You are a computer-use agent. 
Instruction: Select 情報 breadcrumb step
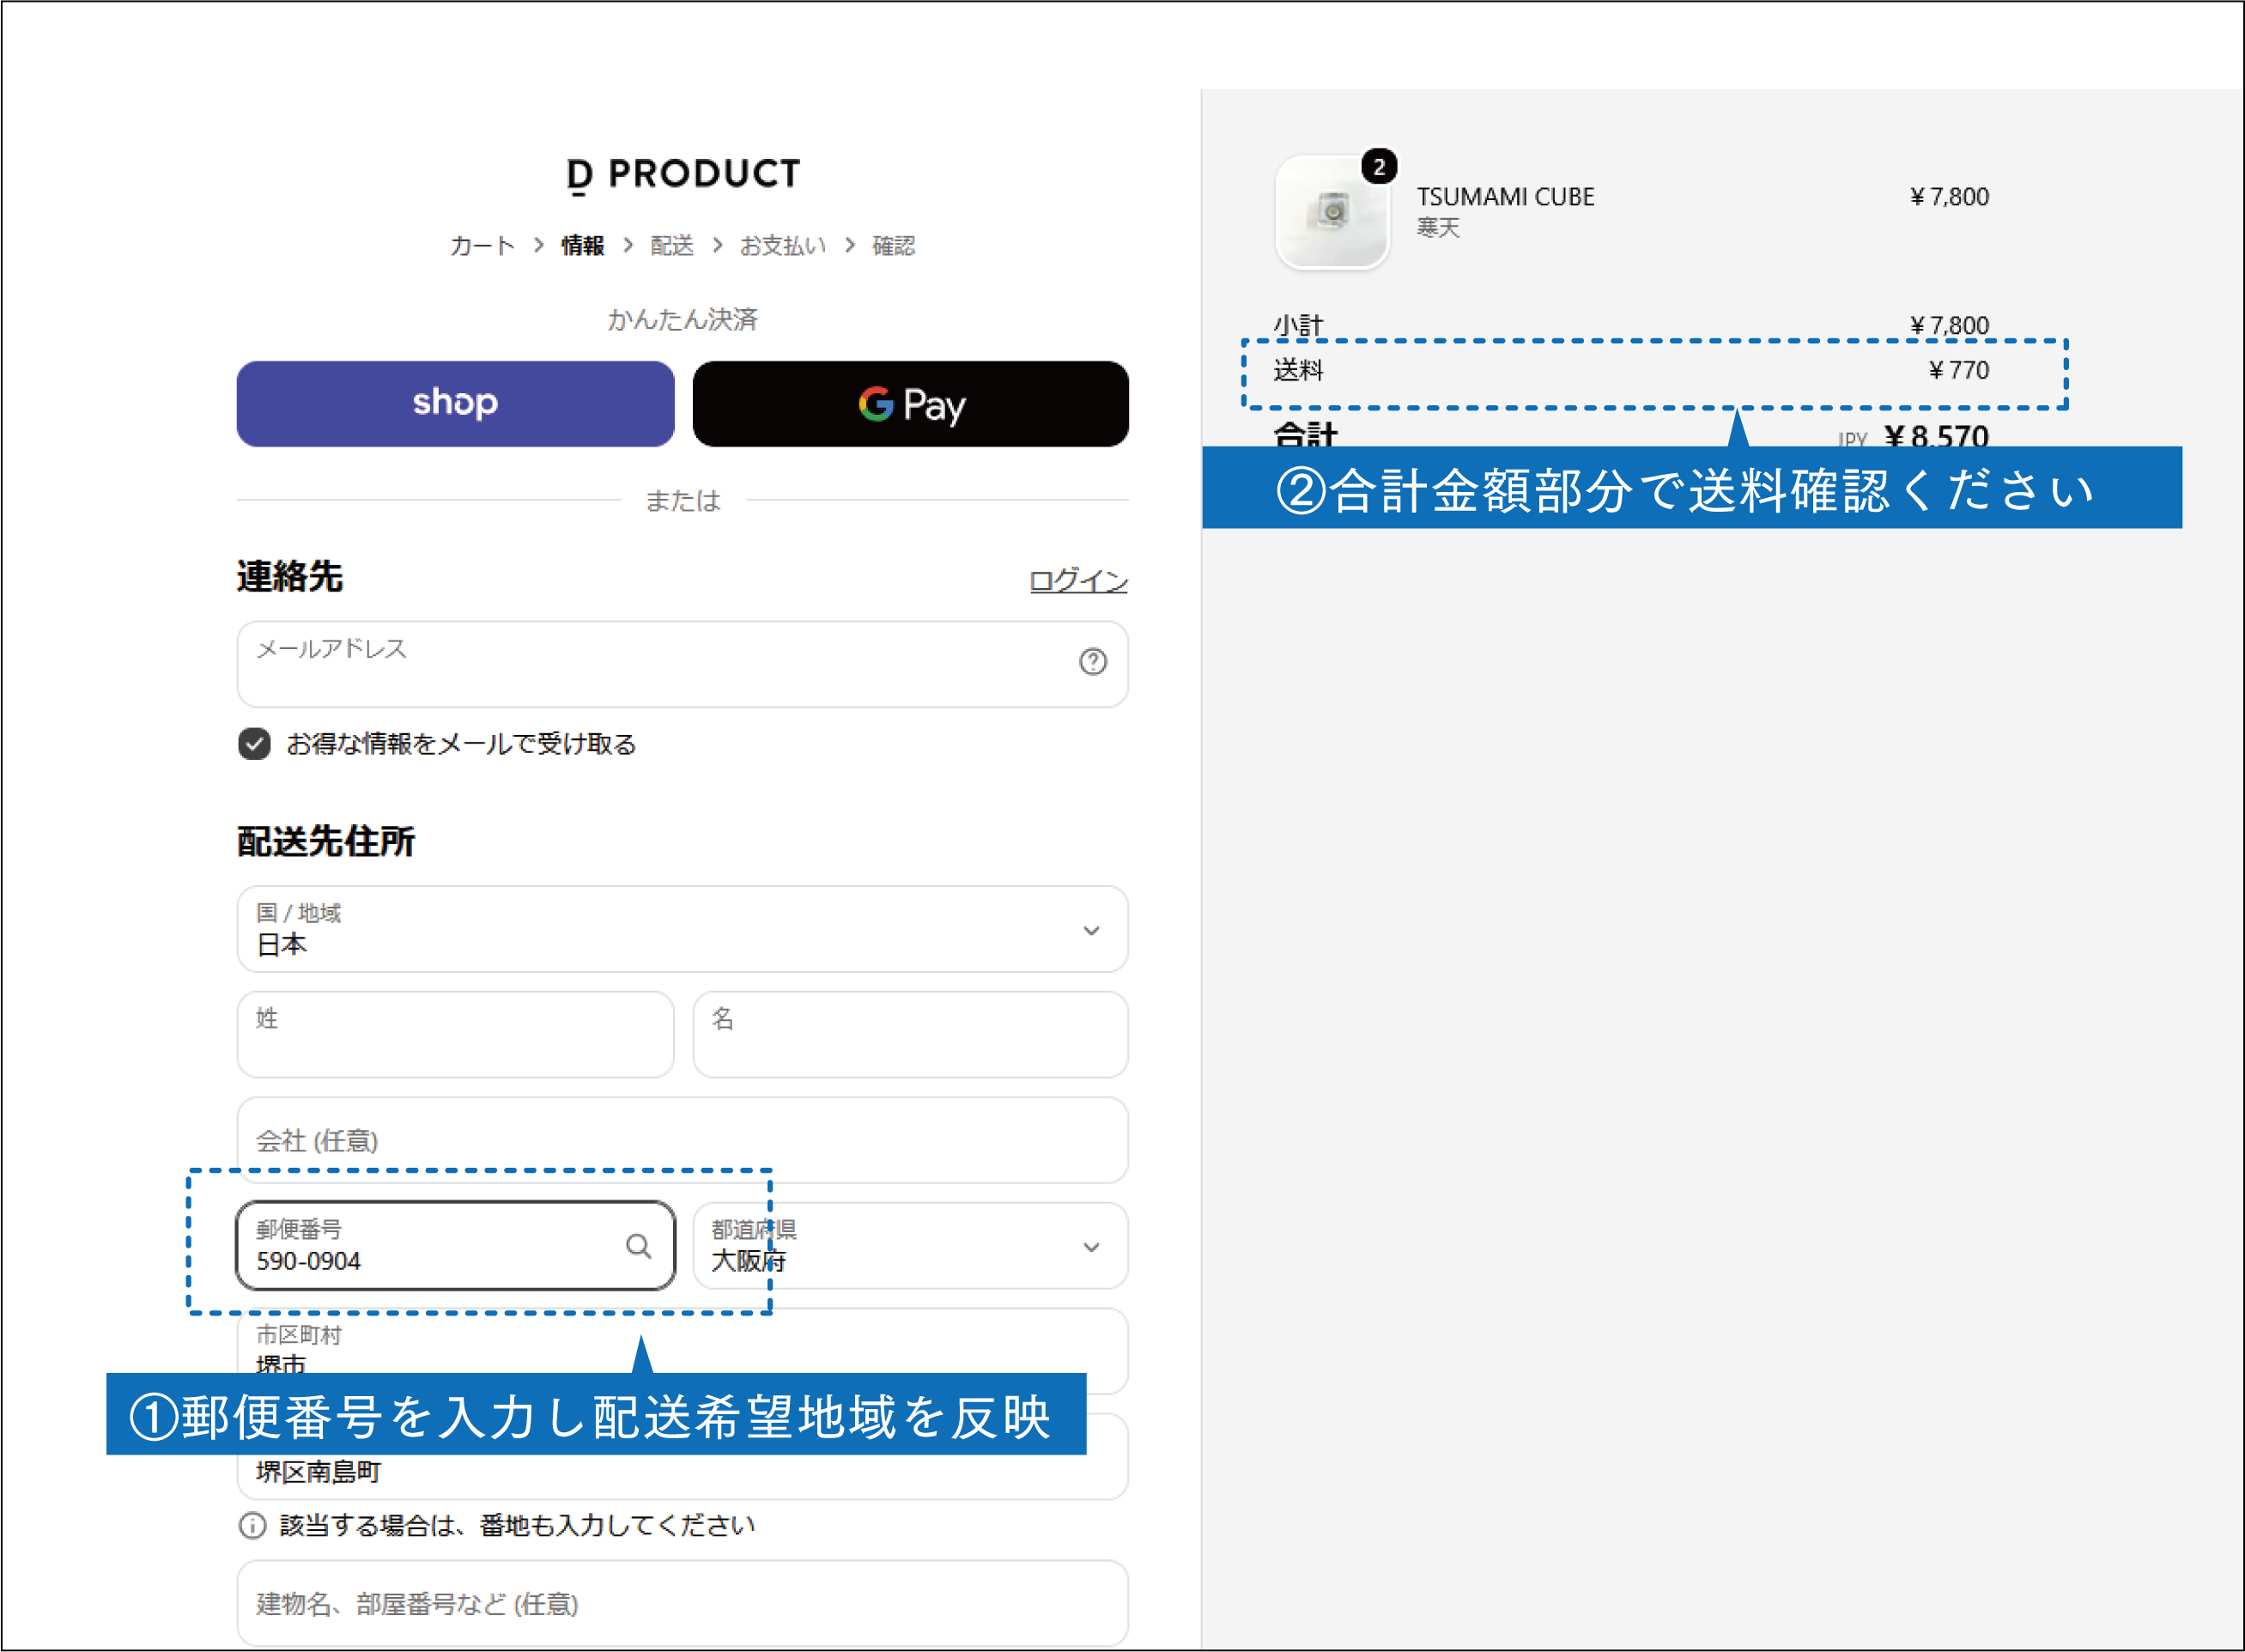click(x=583, y=246)
